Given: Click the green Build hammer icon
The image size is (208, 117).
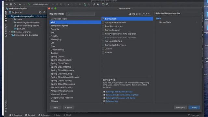Looking at the screenshot, I should pos(29,4).
